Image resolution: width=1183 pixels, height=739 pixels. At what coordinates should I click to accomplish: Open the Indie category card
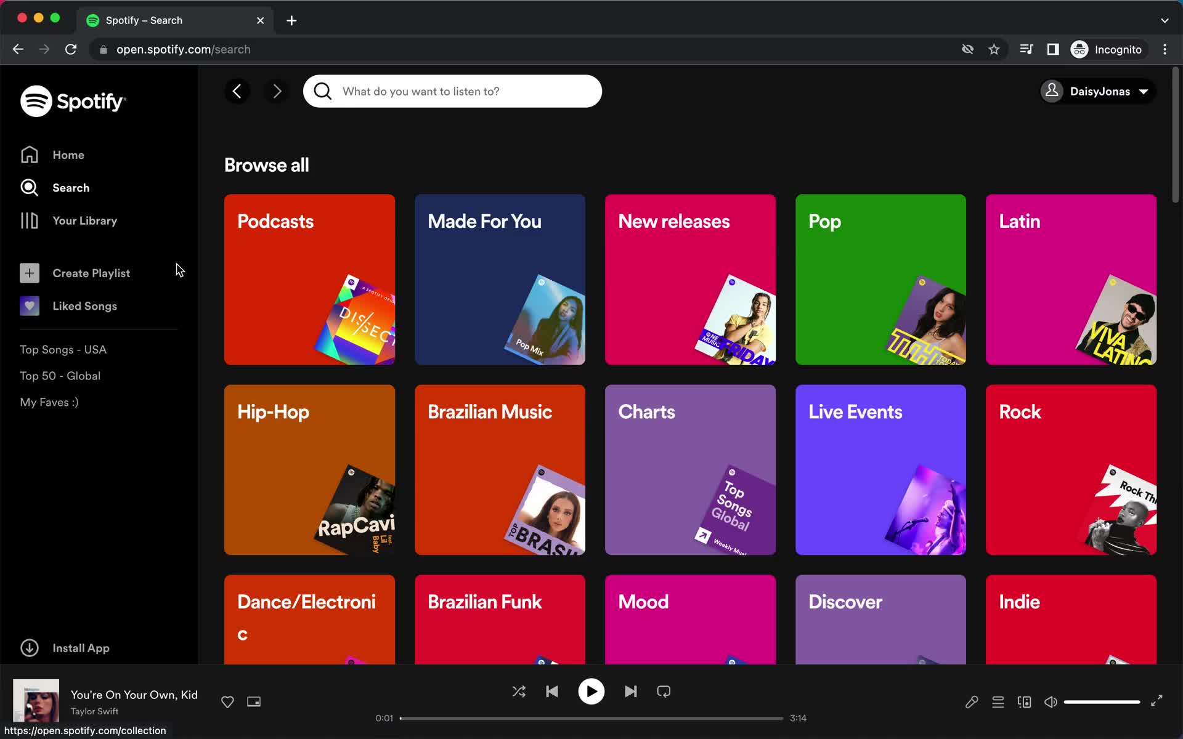(x=1071, y=620)
